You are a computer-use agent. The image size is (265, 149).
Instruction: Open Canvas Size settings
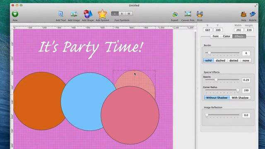coord(188,14)
